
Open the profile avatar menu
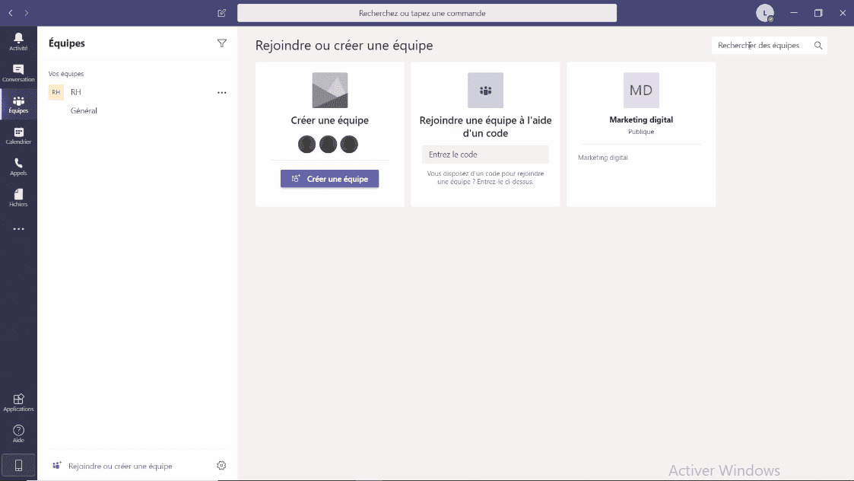point(764,12)
